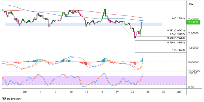Click the date label 28
Image resolution: width=204 pixels, height=102 pixels.
tap(163, 92)
